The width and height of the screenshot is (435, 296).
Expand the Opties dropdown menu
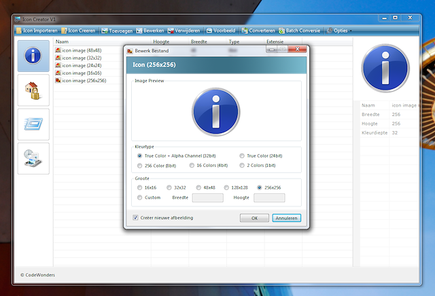point(339,31)
